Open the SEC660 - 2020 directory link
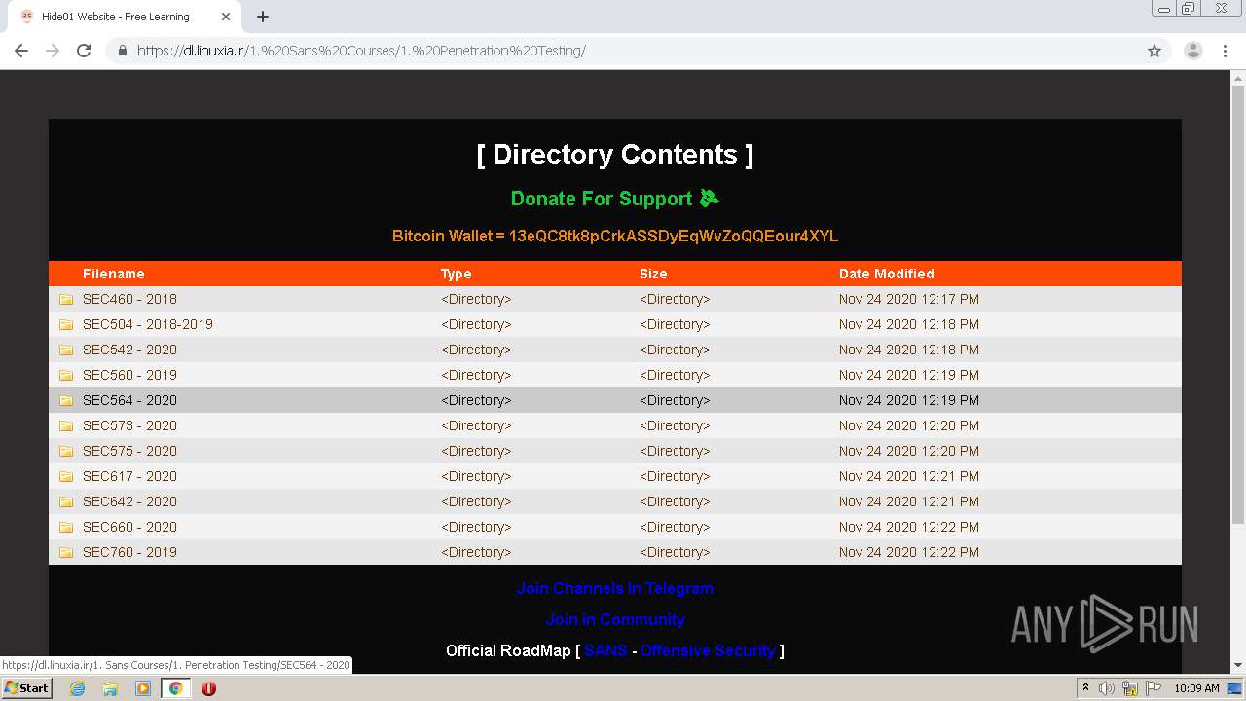 [129, 527]
